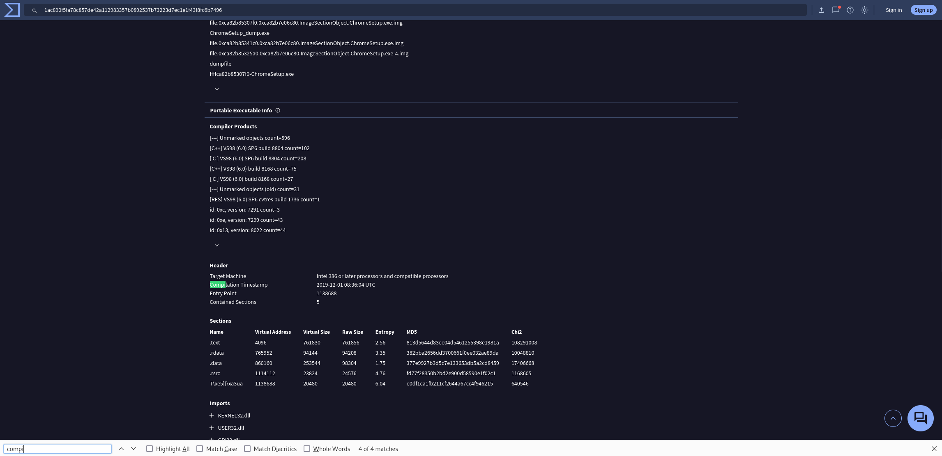The height and width of the screenshot is (456, 942).
Task: Enable Match Case checkbox
Action: pos(200,449)
